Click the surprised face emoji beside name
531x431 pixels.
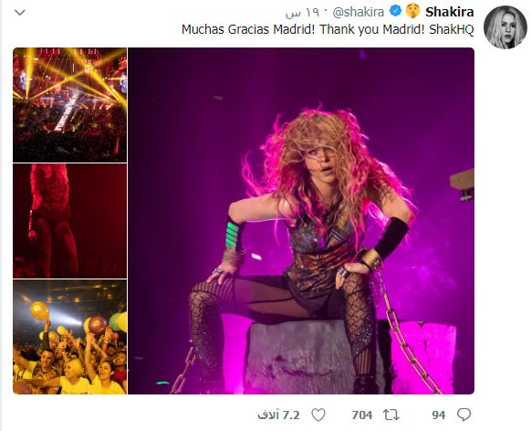412,12
